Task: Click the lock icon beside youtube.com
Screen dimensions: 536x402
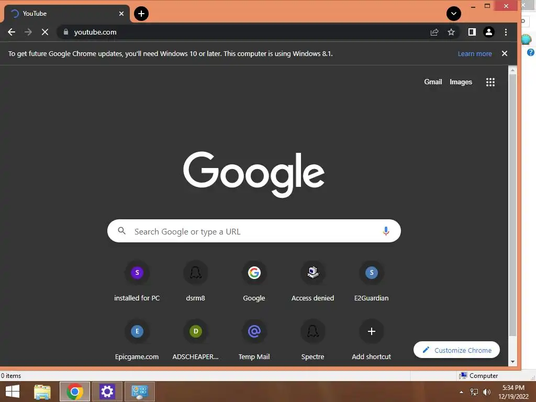Action: [x=66, y=32]
